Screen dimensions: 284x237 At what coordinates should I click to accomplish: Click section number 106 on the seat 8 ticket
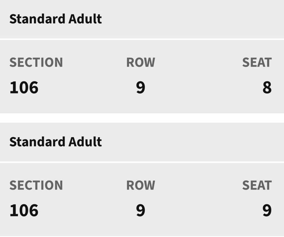point(24,87)
